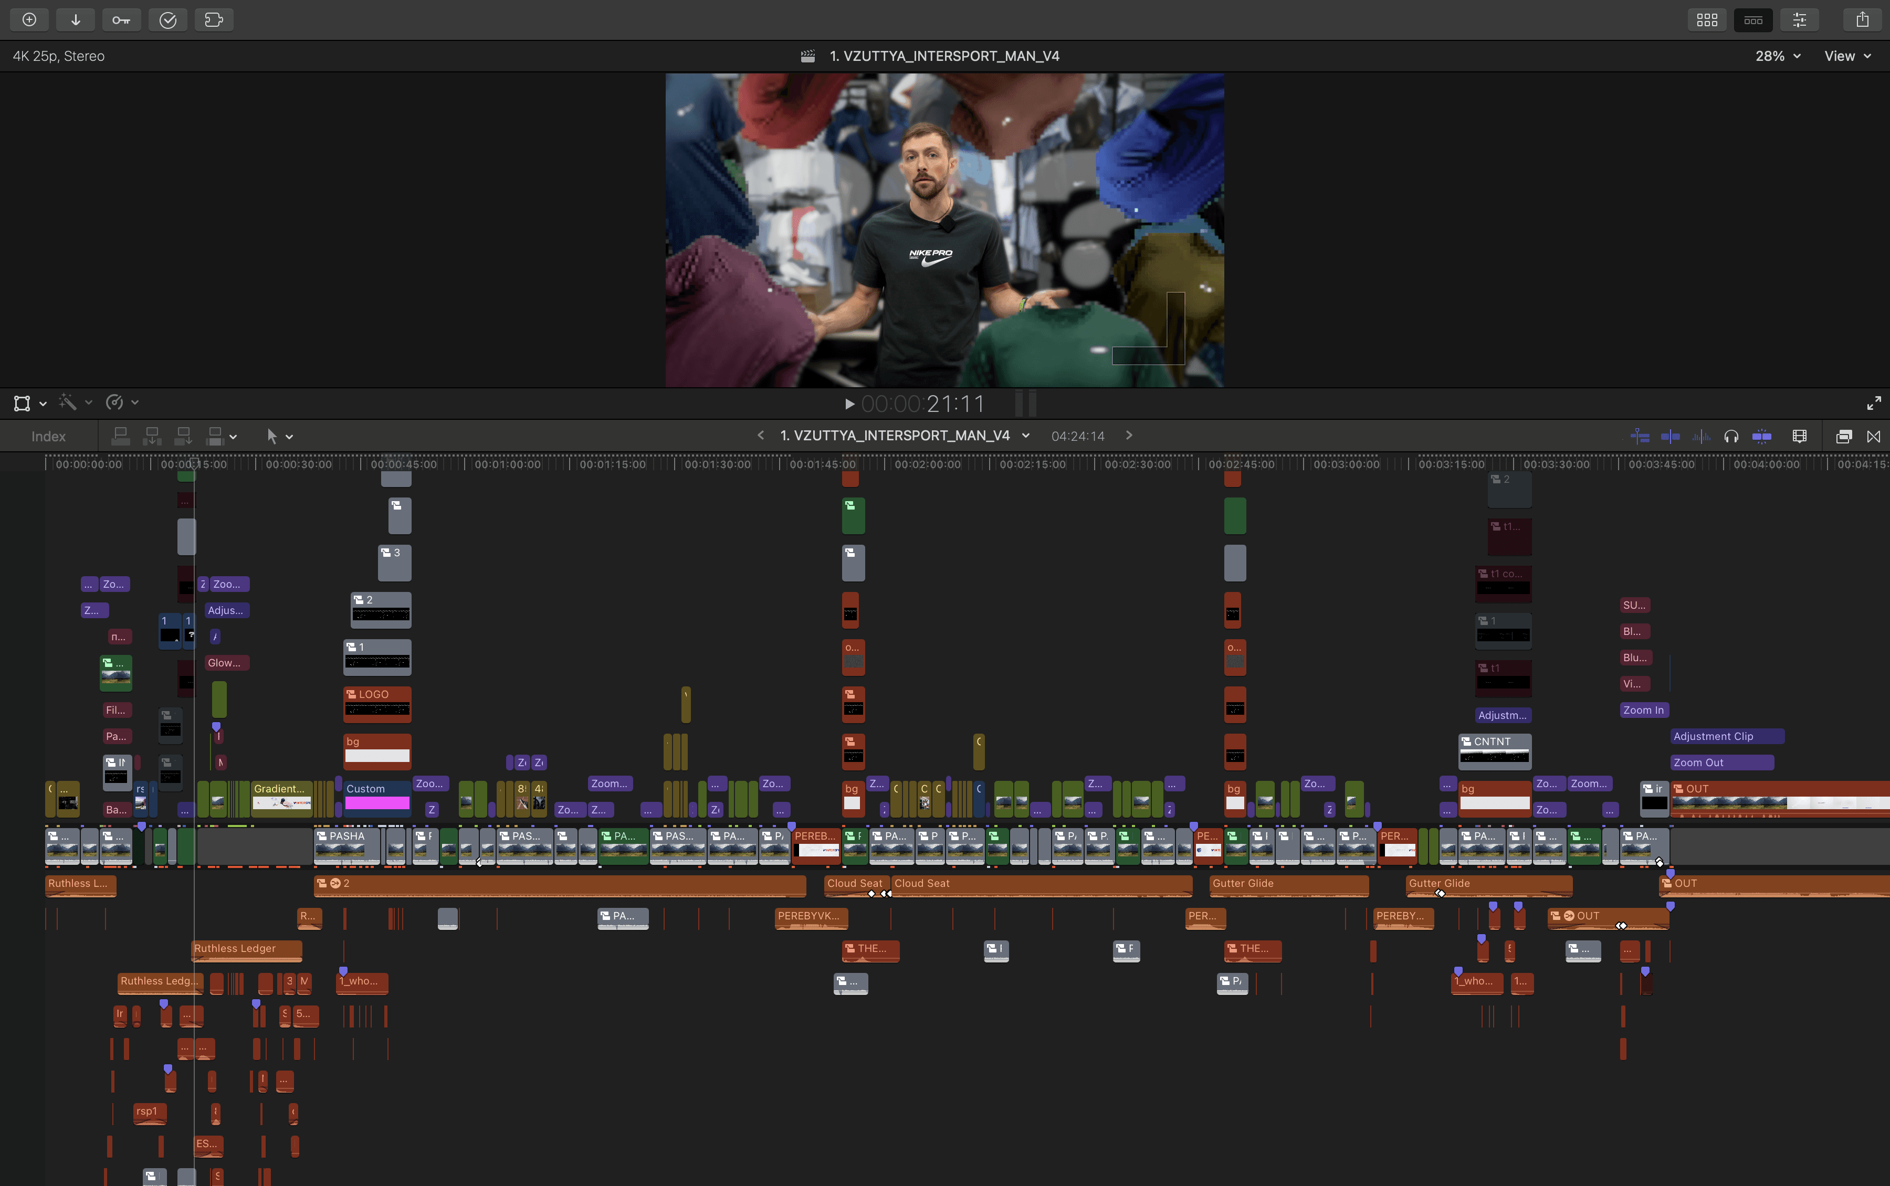The image size is (1890, 1186).
Task: Toggle solo headphones button
Action: tap(1731, 436)
